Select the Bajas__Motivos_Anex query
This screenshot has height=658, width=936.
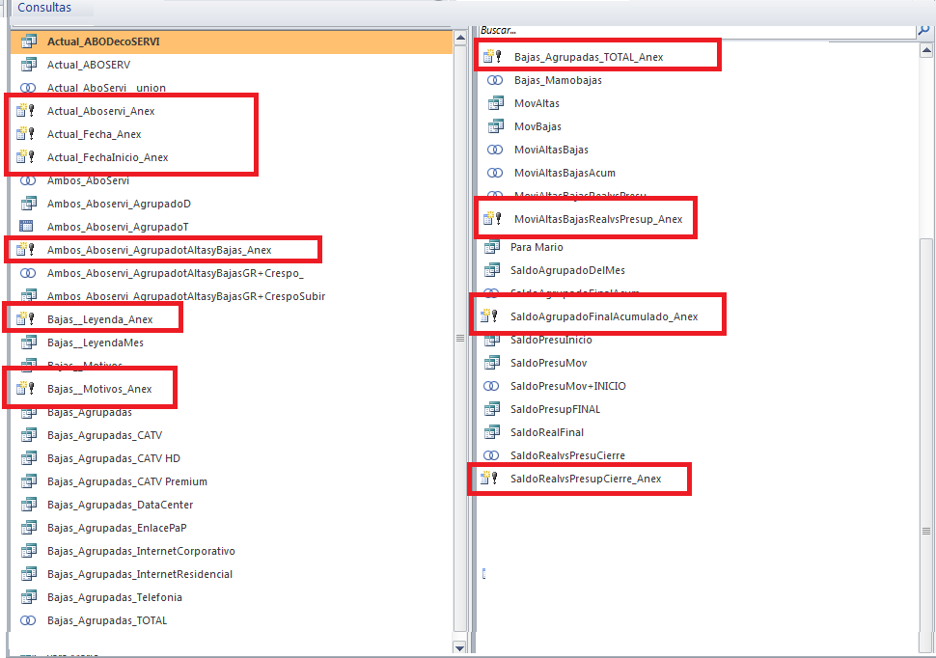99,389
